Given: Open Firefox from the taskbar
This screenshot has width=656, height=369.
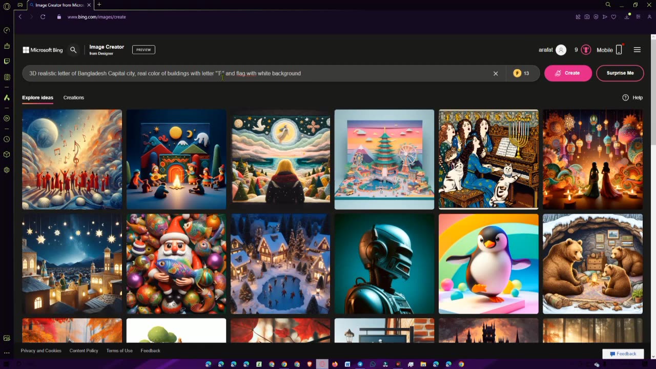Looking at the screenshot, I should pyautogui.click(x=335, y=364).
